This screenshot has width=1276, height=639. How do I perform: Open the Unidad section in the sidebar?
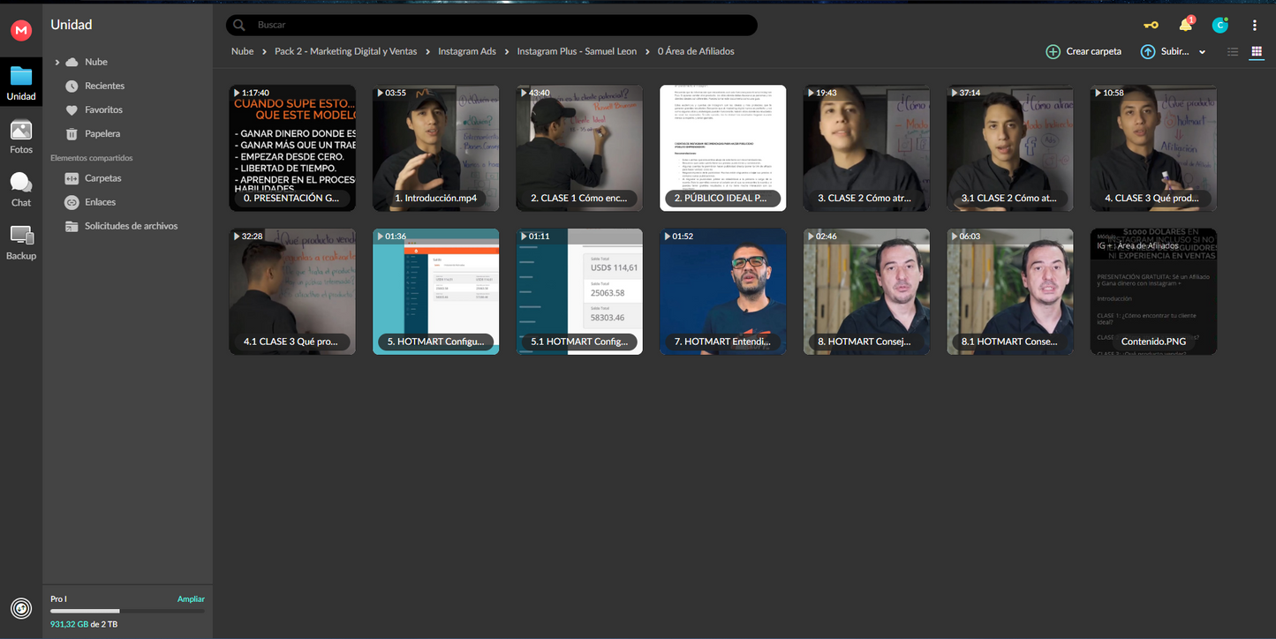coord(21,84)
